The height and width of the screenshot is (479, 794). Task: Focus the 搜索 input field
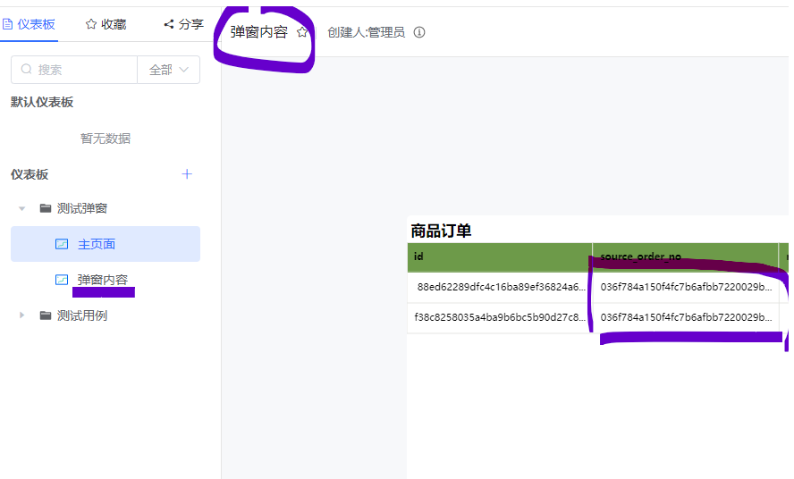coord(74,70)
